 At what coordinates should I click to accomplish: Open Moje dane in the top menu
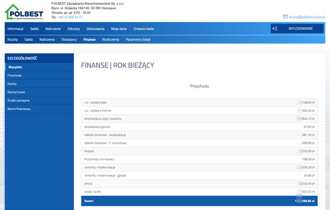coord(119,29)
